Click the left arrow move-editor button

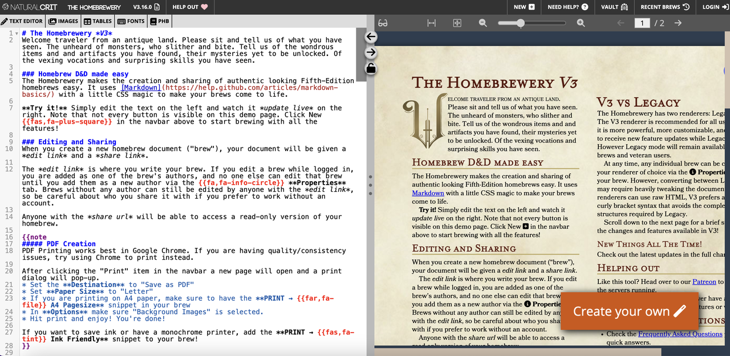371,36
